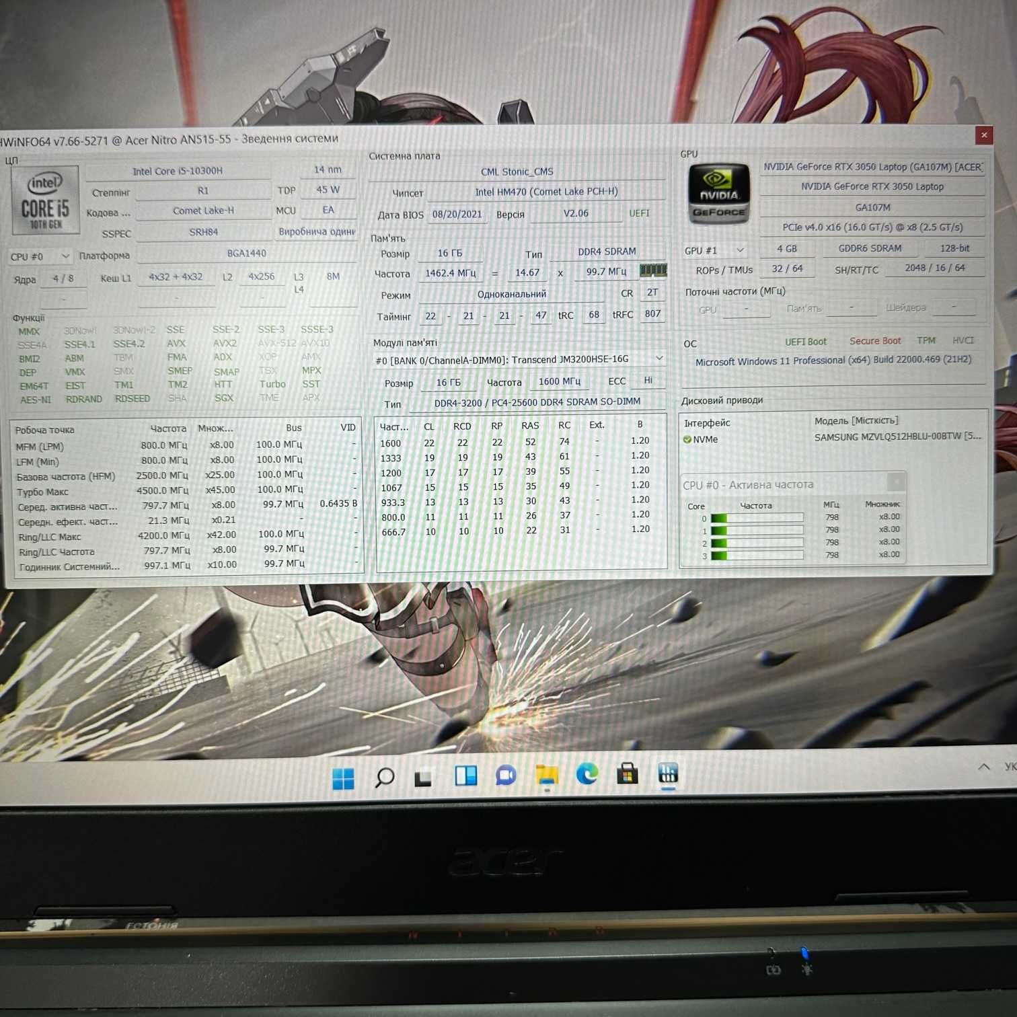
Task: Click the Core 3 clock bar
Action: pyautogui.click(x=757, y=556)
